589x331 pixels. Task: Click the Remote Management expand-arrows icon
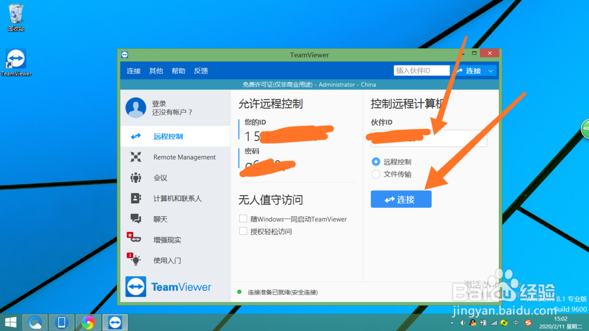(x=135, y=157)
